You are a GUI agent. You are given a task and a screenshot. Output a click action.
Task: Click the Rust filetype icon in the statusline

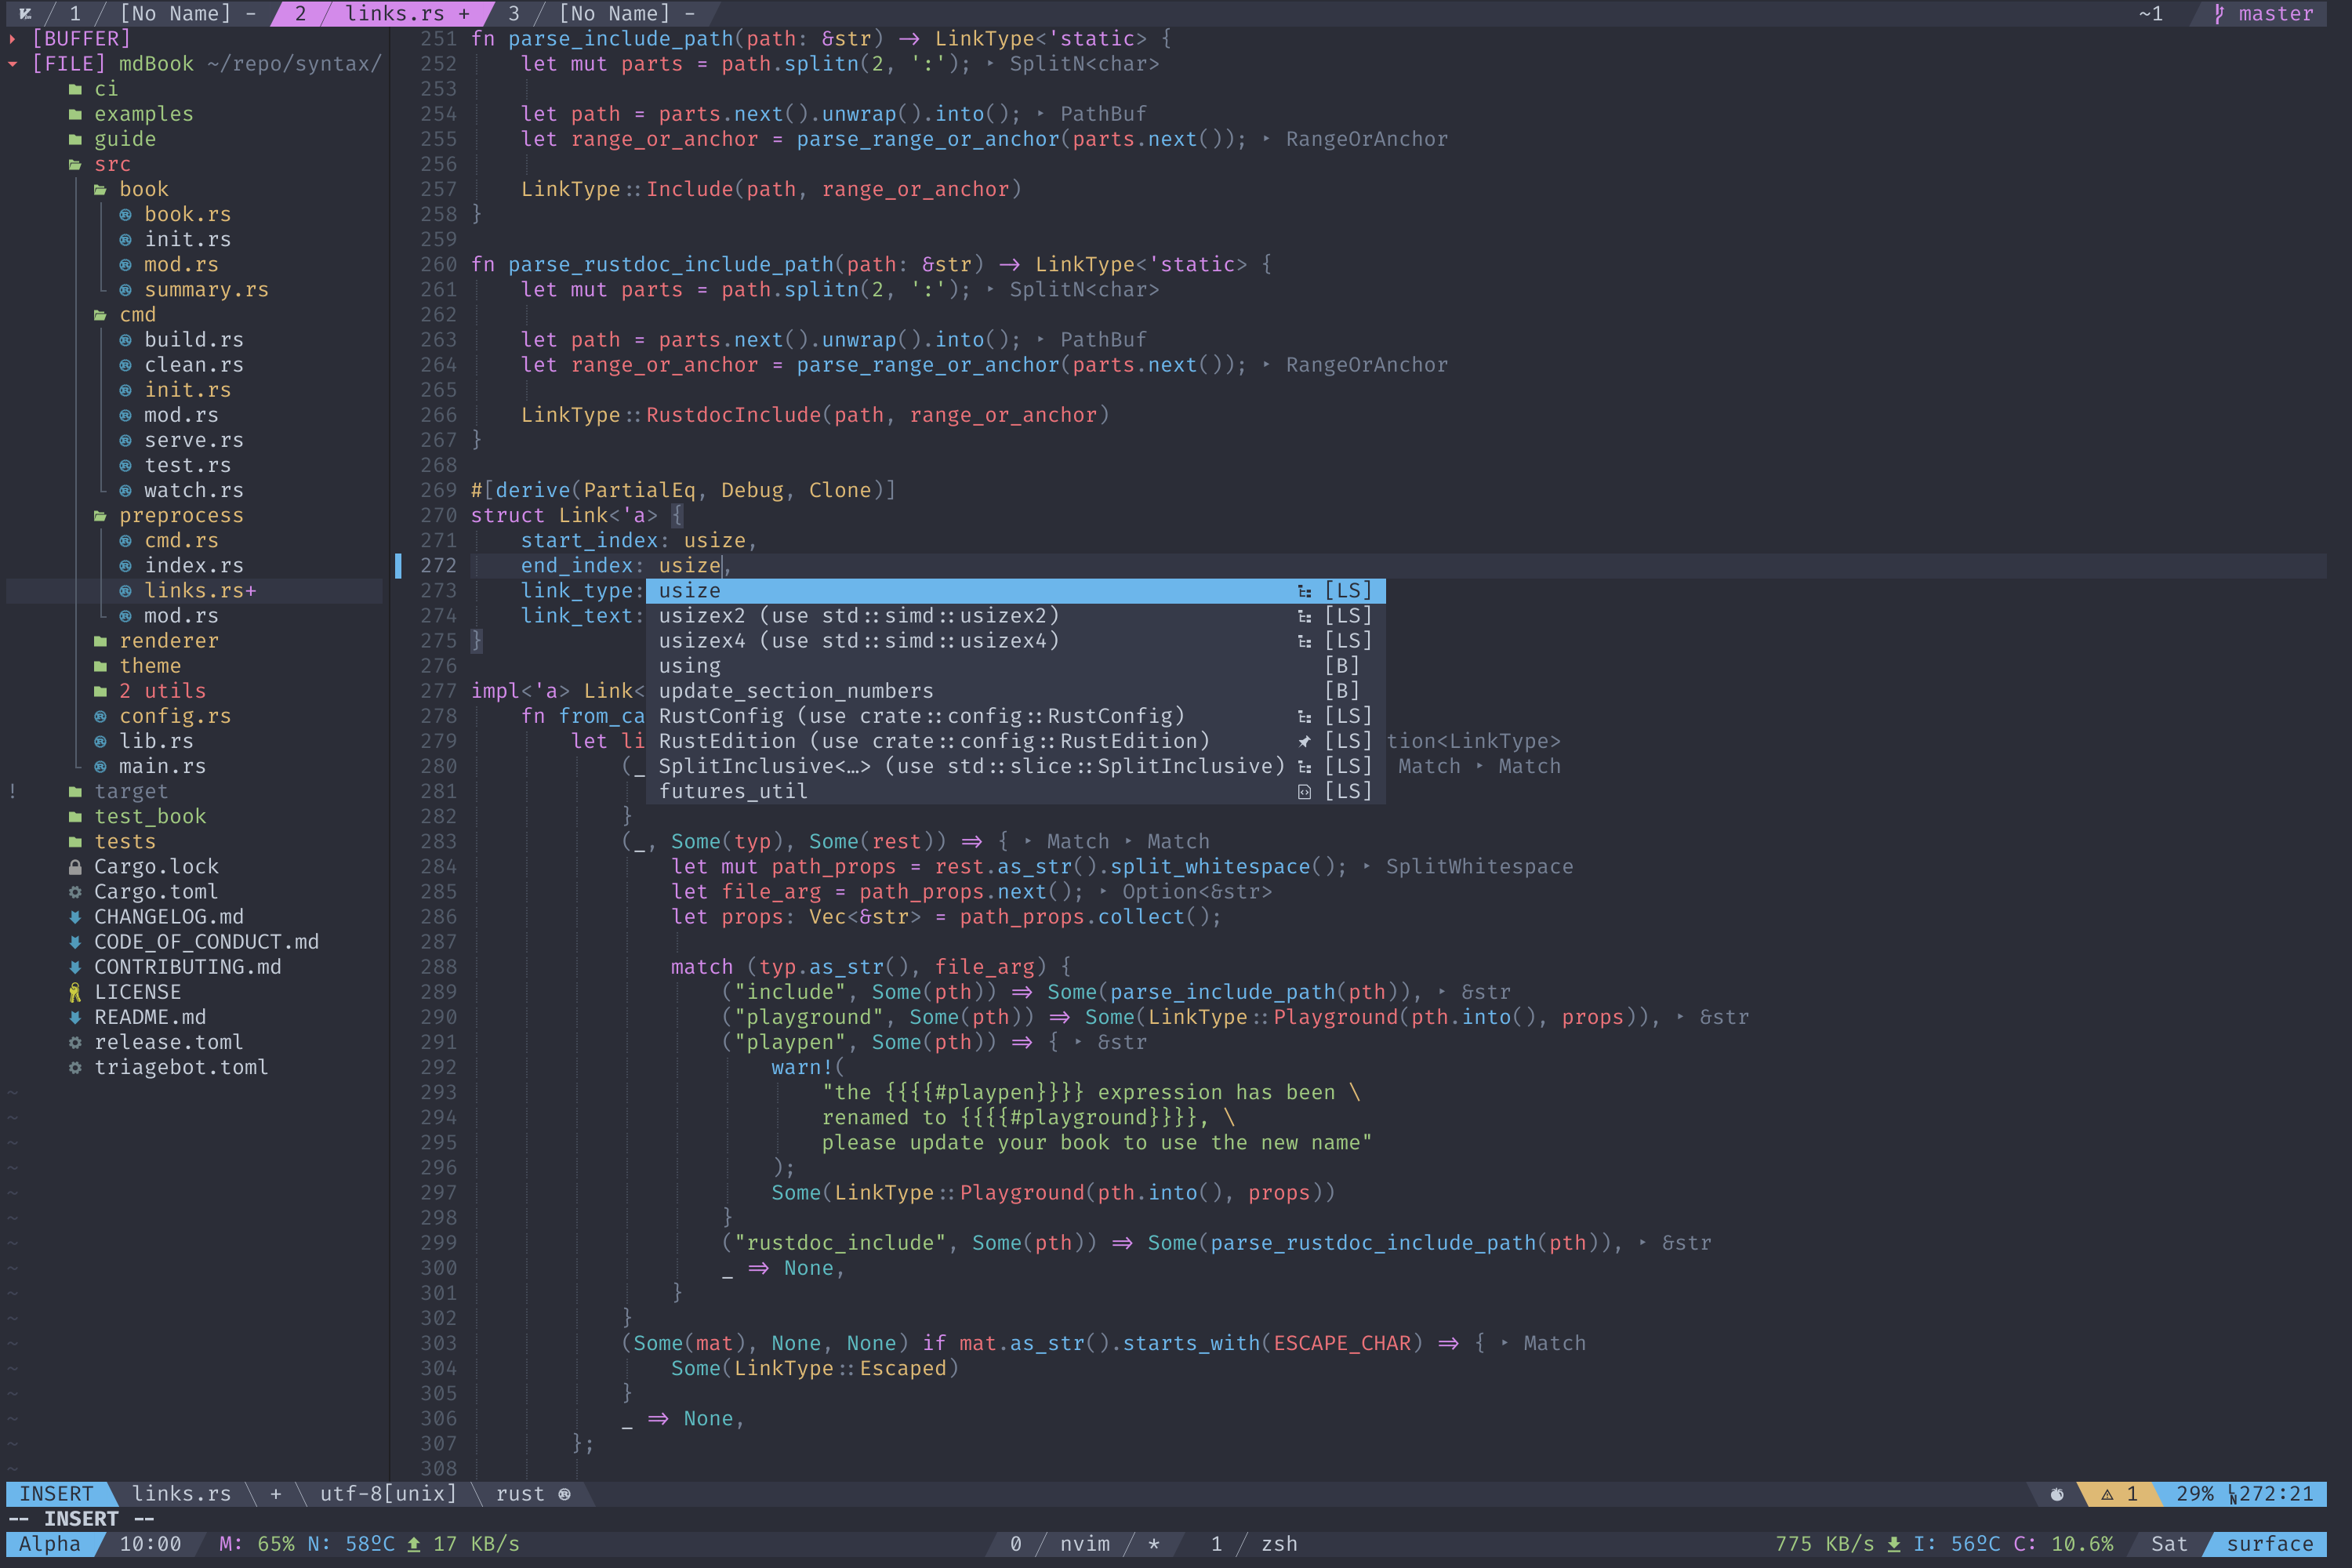pos(565,1494)
